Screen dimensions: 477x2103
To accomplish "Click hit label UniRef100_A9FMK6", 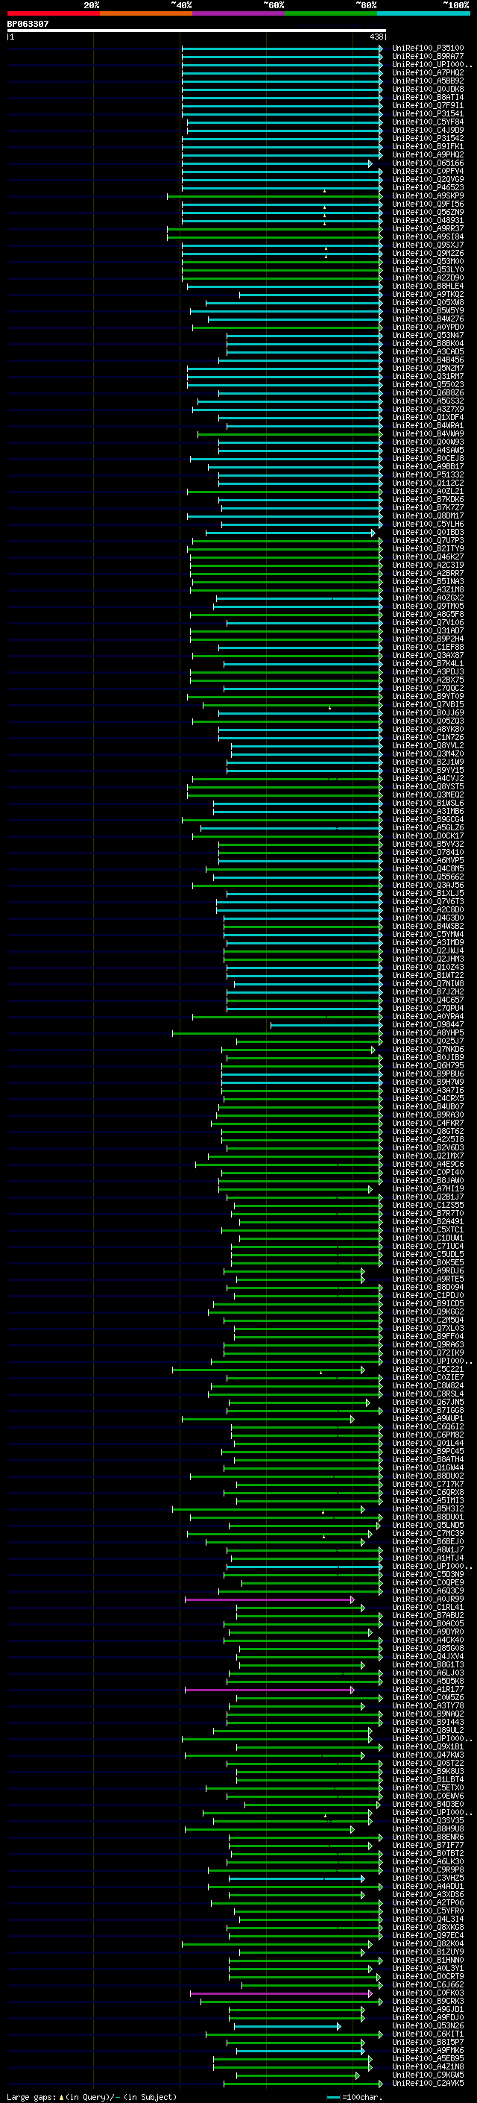I will pos(428,2051).
